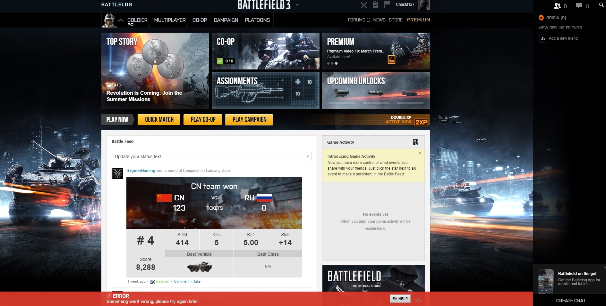606x306 pixels.
Task: Open the PLATOONS menu
Action: click(x=257, y=20)
